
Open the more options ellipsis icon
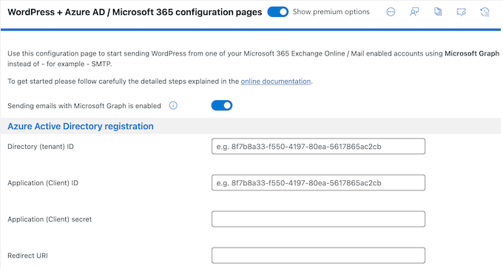[x=391, y=12]
